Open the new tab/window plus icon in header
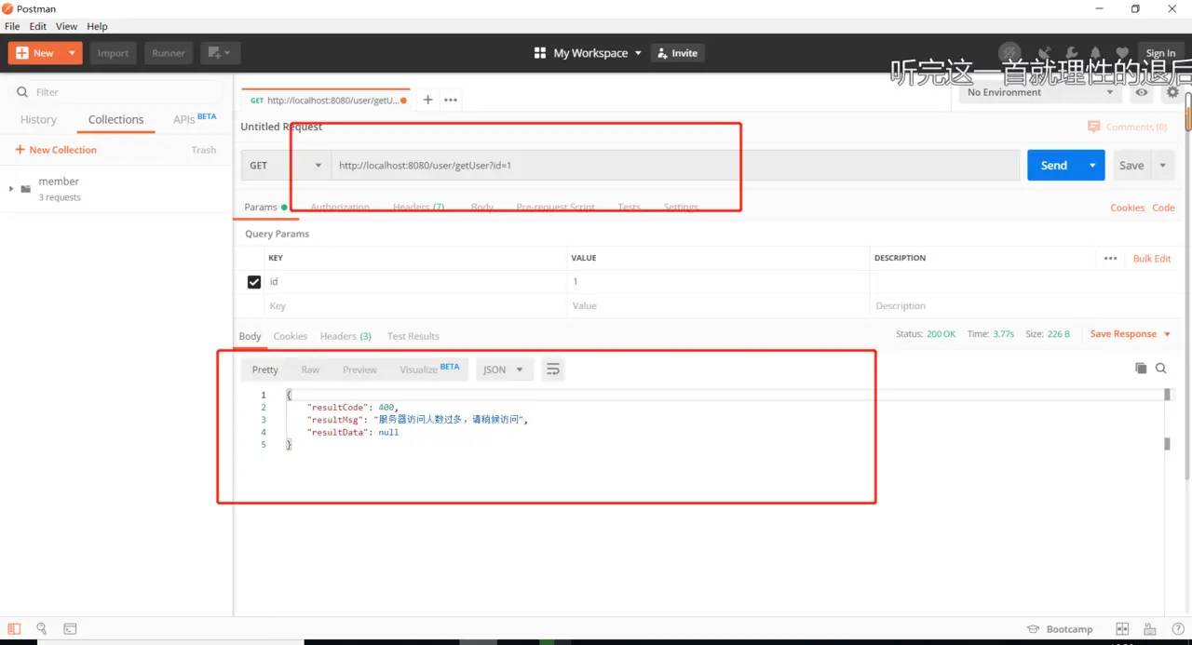Viewport: 1192px width, 645px height. click(221, 53)
